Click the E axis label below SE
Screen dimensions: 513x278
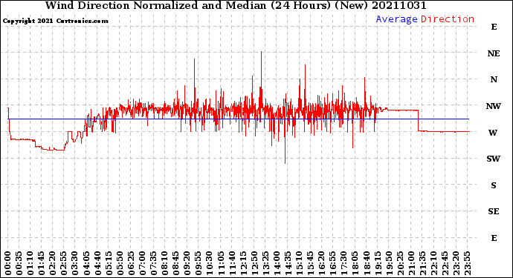coord(494,238)
